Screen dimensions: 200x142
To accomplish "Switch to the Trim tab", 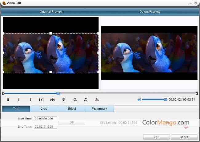I will 16,109.
